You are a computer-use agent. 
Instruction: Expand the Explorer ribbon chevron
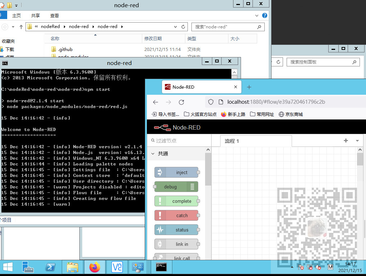[257, 16]
